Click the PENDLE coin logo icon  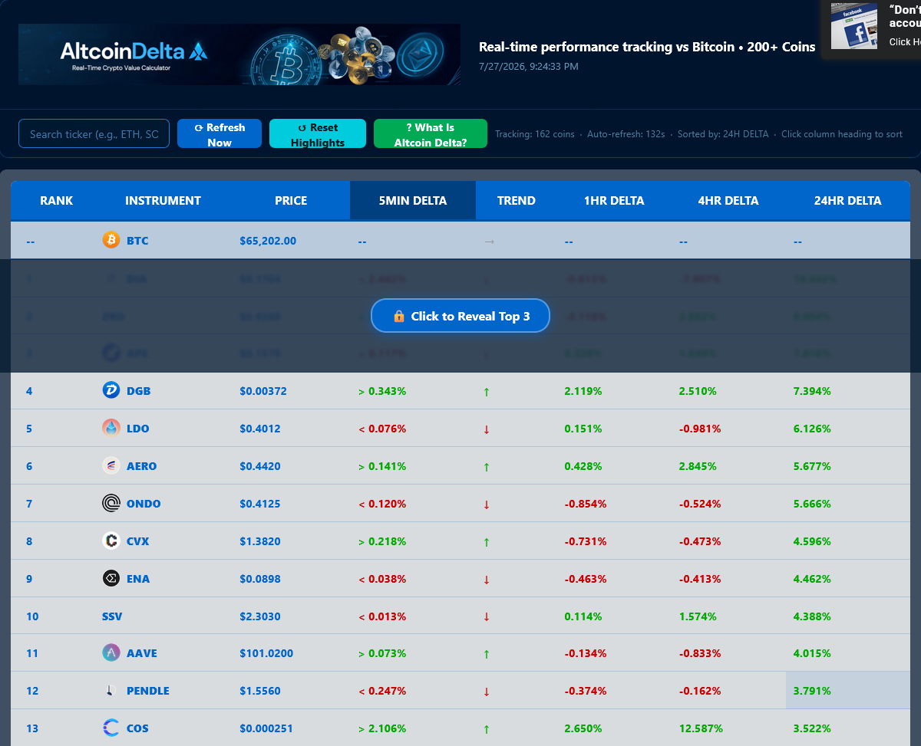[111, 691]
